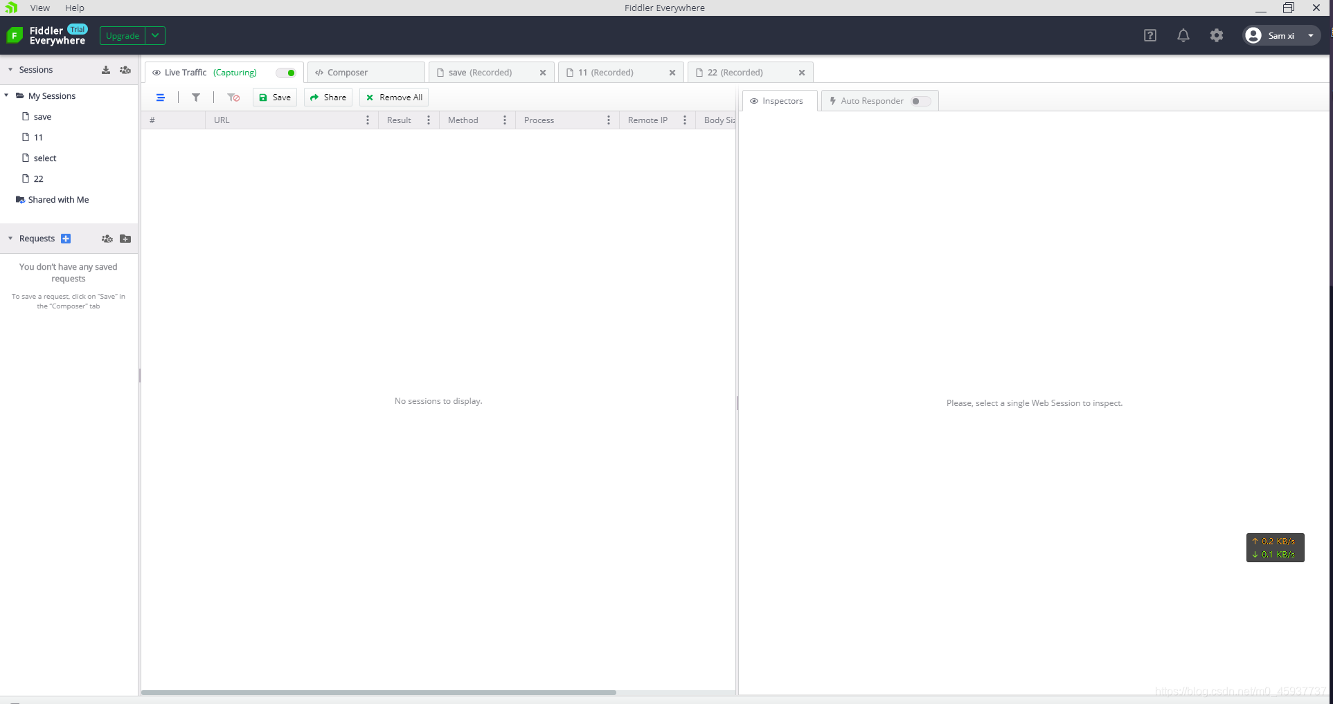This screenshot has height=704, width=1333.
Task: Open Shared with Me folder
Action: pyautogui.click(x=53, y=200)
